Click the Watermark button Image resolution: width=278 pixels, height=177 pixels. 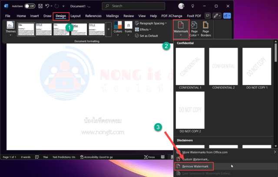(x=181, y=29)
